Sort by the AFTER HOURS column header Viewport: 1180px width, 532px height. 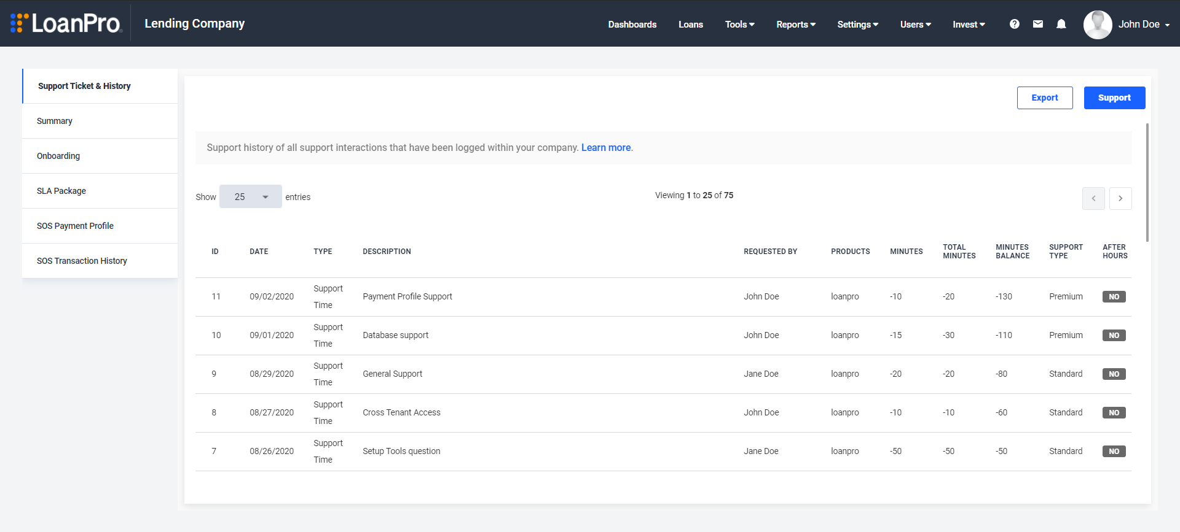(x=1115, y=252)
